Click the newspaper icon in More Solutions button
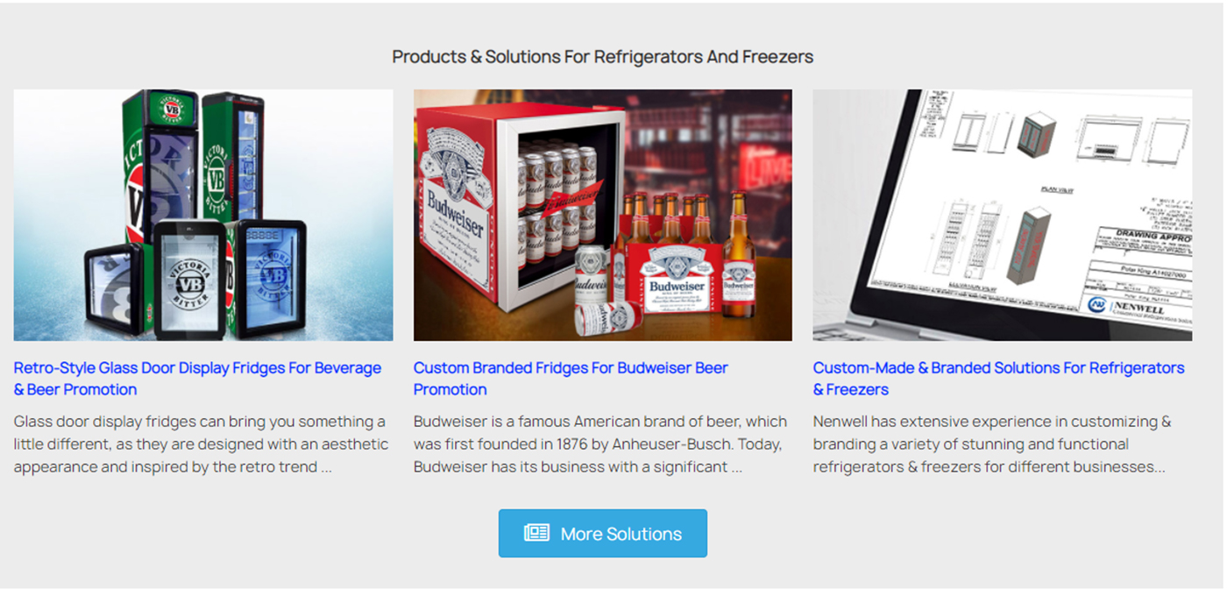This screenshot has width=1227, height=596. [x=536, y=533]
